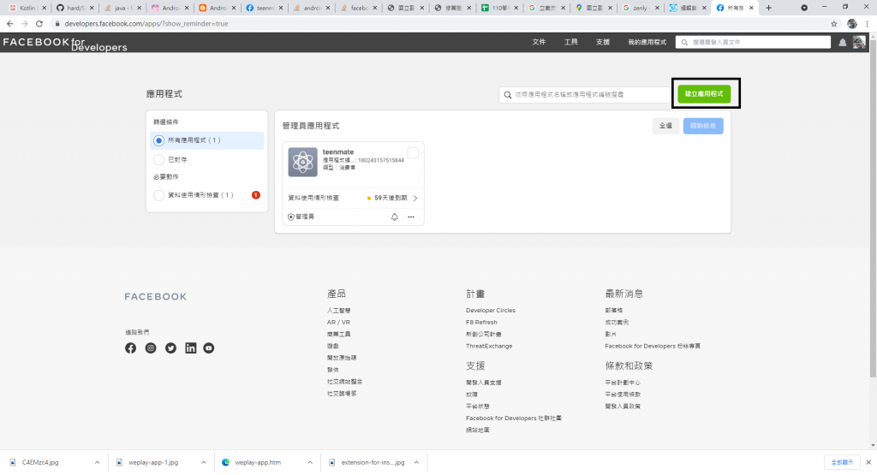Select 資料使用情形檢查 (1) radio filter
The height and width of the screenshot is (475, 877).
158,196
